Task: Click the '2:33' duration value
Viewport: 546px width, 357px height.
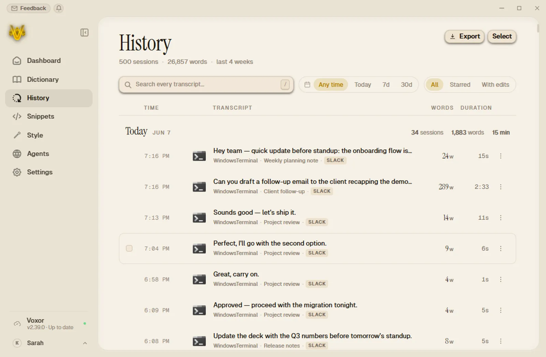Action: tap(482, 187)
